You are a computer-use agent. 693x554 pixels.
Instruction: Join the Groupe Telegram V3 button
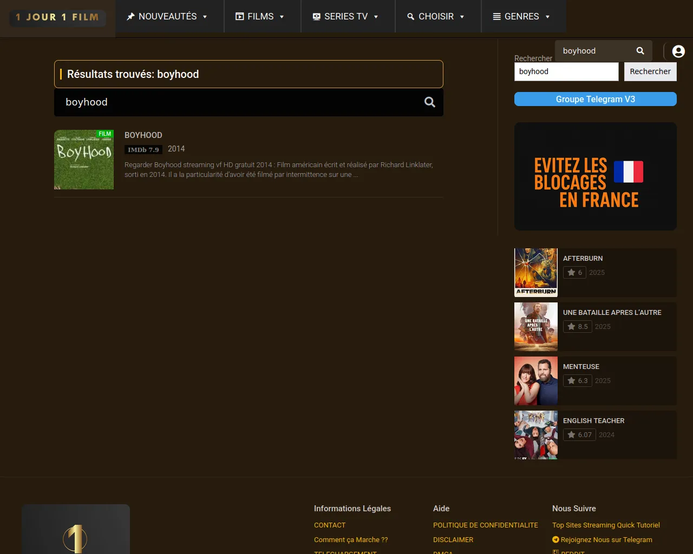pos(596,99)
